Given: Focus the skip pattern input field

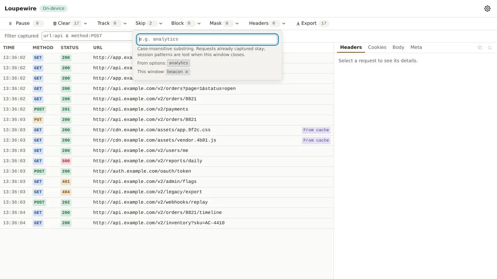Looking at the screenshot, I should pos(207,39).
